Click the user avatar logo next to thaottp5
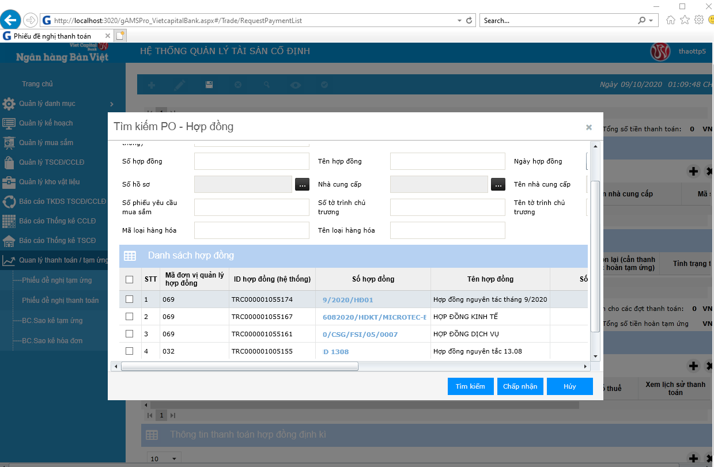This screenshot has height=467, width=714. [x=660, y=52]
